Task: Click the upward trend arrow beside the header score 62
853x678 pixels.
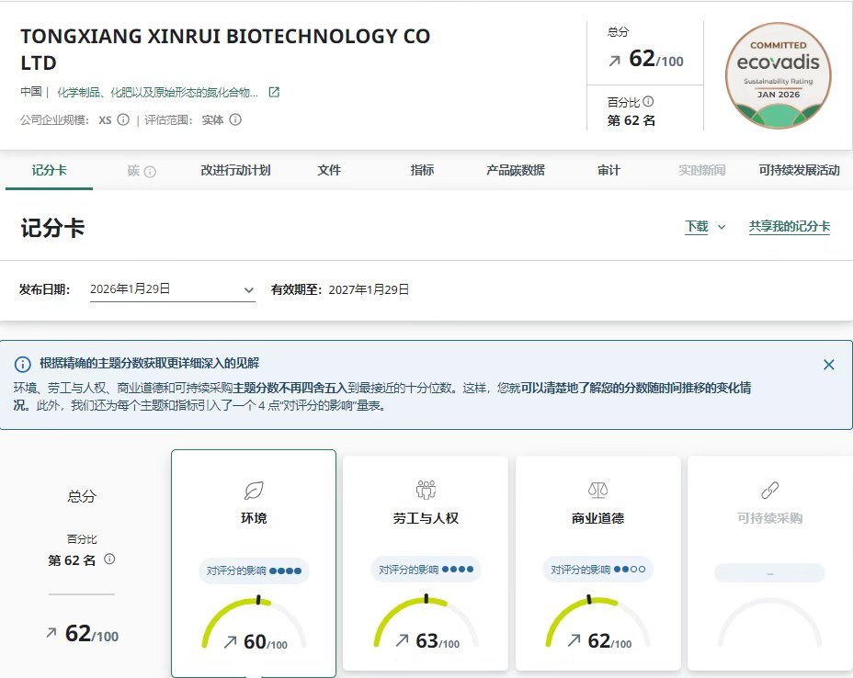Action: click(x=615, y=61)
